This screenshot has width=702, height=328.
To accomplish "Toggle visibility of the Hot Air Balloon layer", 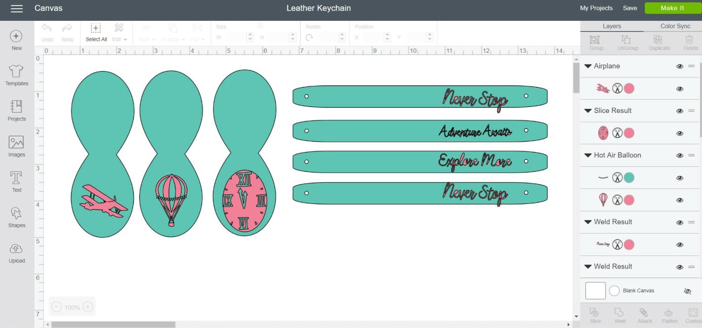I will pyautogui.click(x=679, y=156).
